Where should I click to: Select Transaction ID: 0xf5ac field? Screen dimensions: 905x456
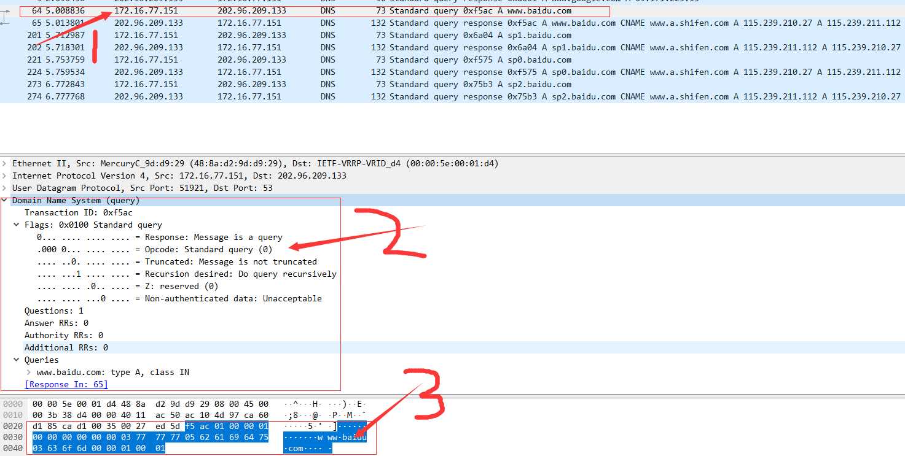[x=79, y=212]
